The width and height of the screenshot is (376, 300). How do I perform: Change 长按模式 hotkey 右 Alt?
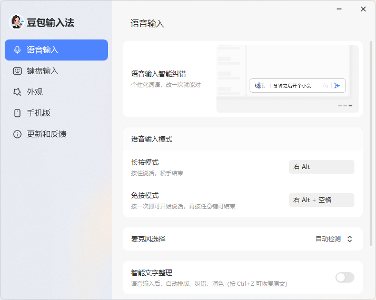pos(322,167)
